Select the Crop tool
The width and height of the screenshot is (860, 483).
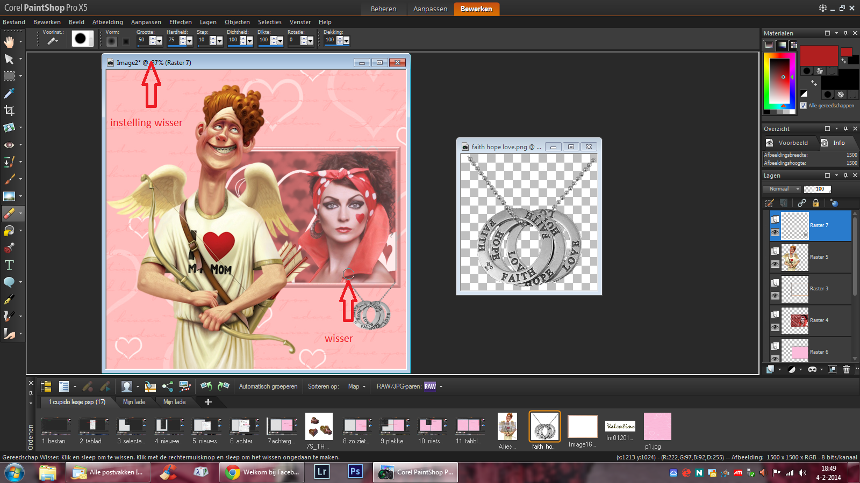[9, 111]
